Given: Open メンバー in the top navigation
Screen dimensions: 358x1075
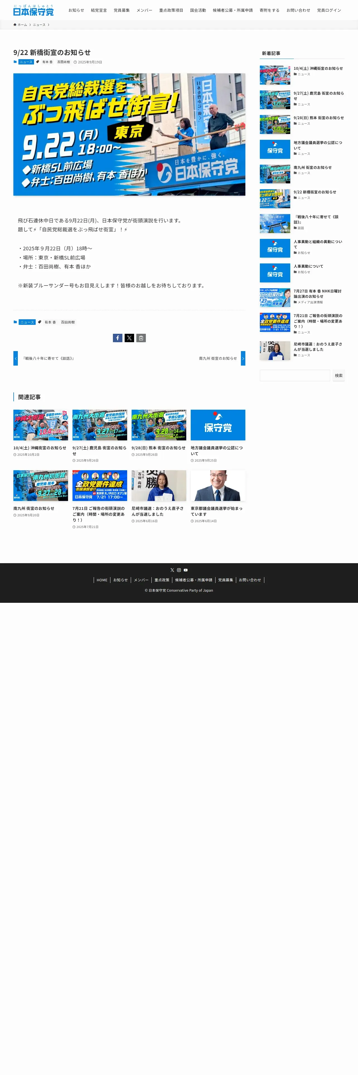Looking at the screenshot, I should (x=144, y=10).
